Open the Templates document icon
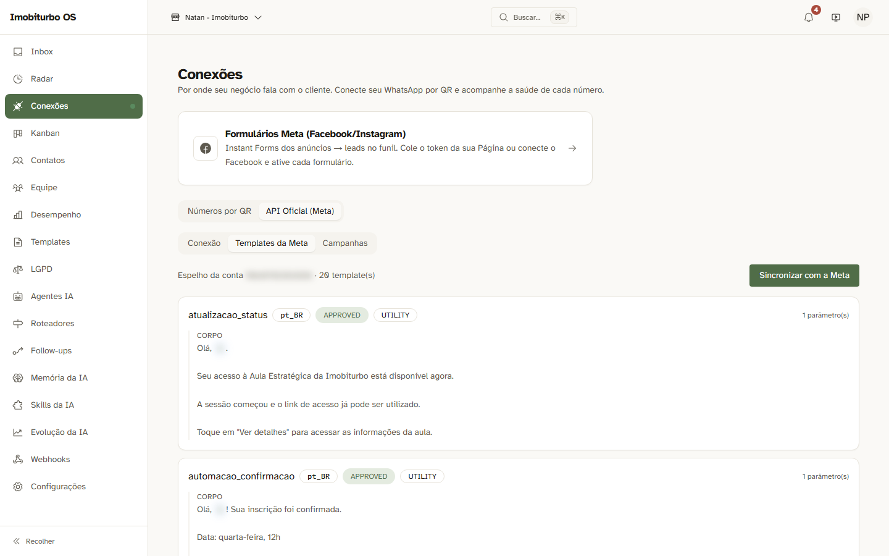The width and height of the screenshot is (889, 556). (x=18, y=242)
